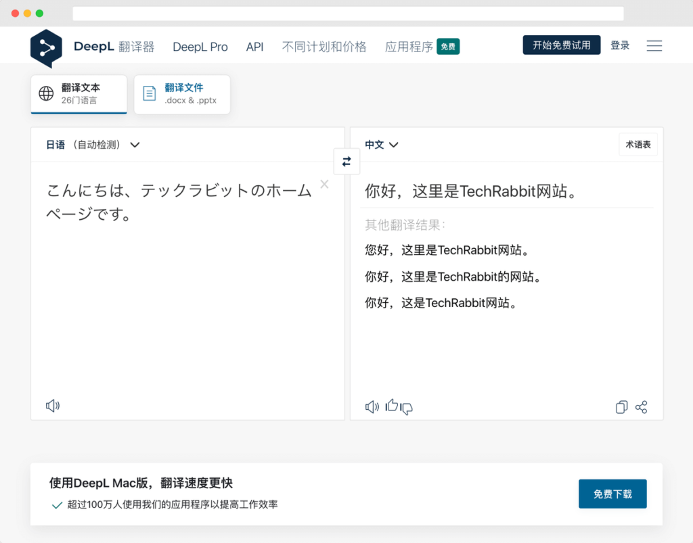Give the translation a thumbs down
Screen dimensions: 693x543
click(x=406, y=408)
